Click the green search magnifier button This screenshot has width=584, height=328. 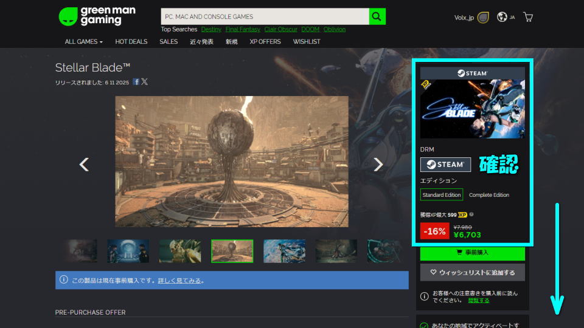[377, 16]
